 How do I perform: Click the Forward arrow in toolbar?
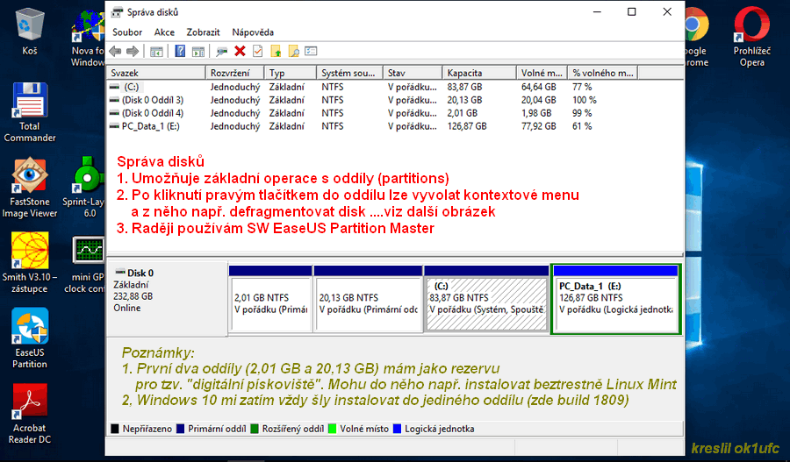click(132, 51)
